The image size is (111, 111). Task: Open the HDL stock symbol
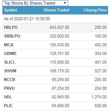[8, 97]
